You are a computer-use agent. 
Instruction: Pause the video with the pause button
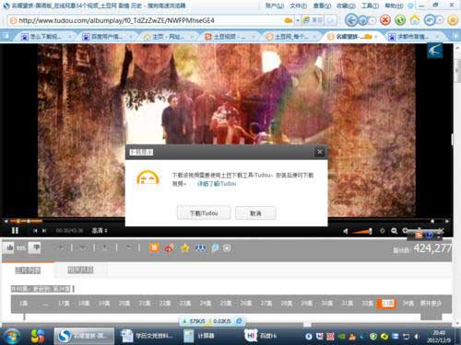coord(15,230)
